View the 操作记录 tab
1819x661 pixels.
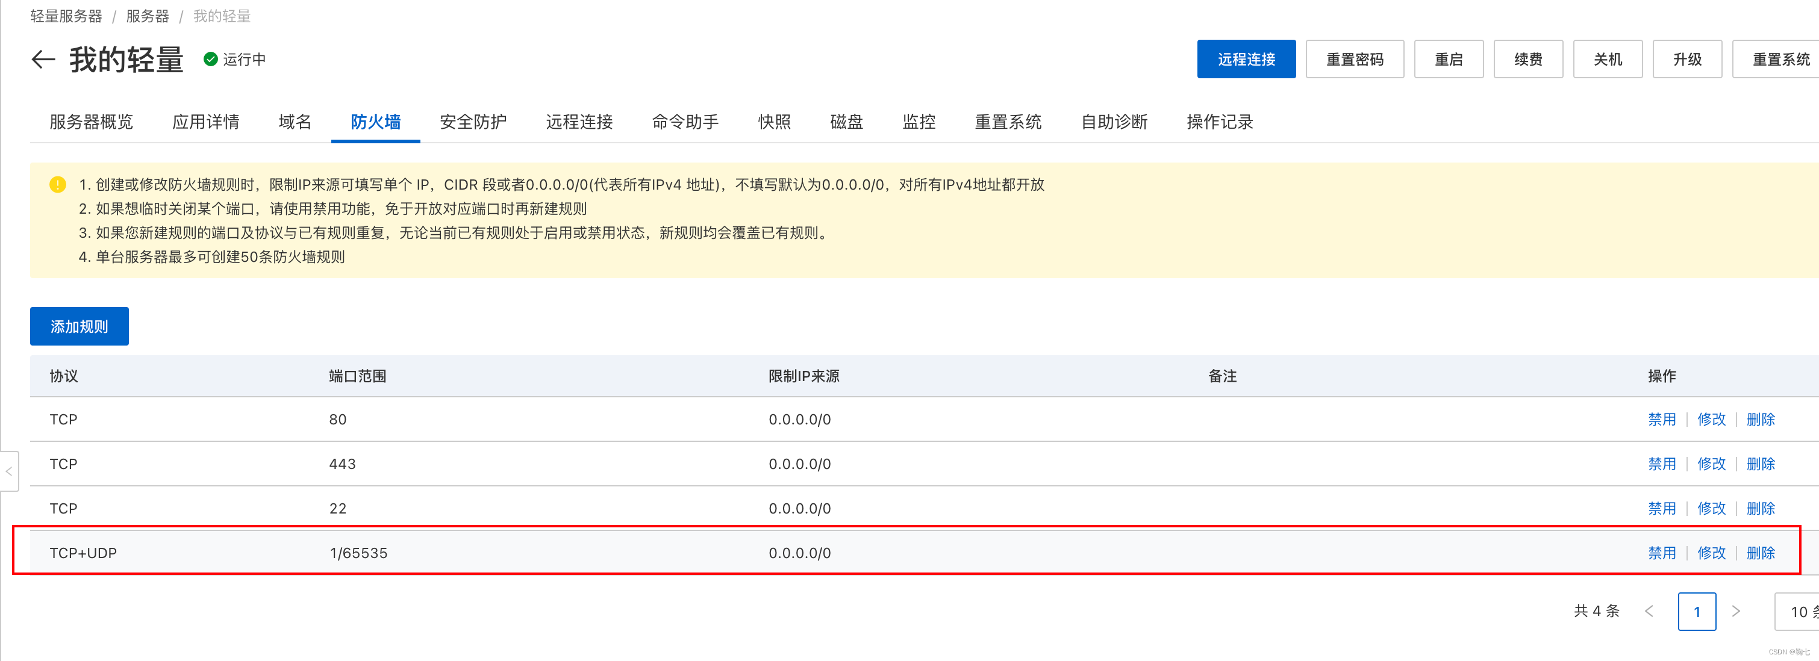coord(1220,122)
